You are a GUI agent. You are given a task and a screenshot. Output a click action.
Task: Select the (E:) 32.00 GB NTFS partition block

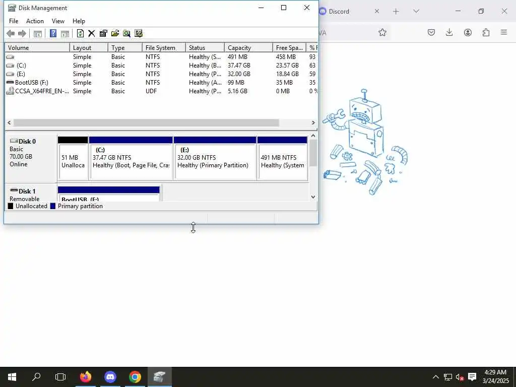[215, 158]
